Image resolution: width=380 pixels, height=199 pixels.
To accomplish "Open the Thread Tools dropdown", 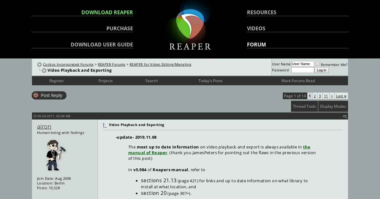I will click(x=304, y=106).
